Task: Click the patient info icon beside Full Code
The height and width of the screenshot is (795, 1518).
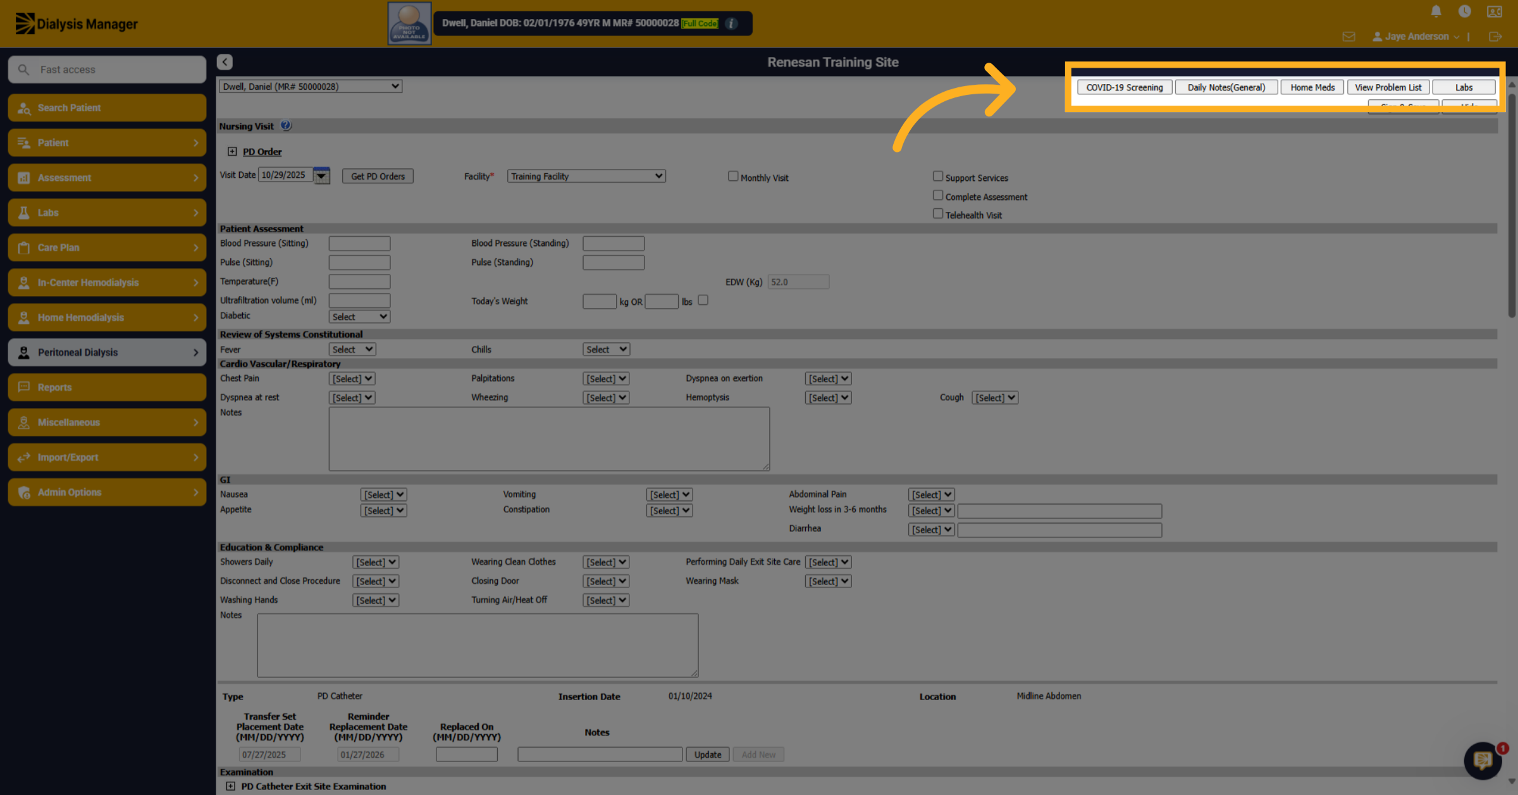Action: 731,23
